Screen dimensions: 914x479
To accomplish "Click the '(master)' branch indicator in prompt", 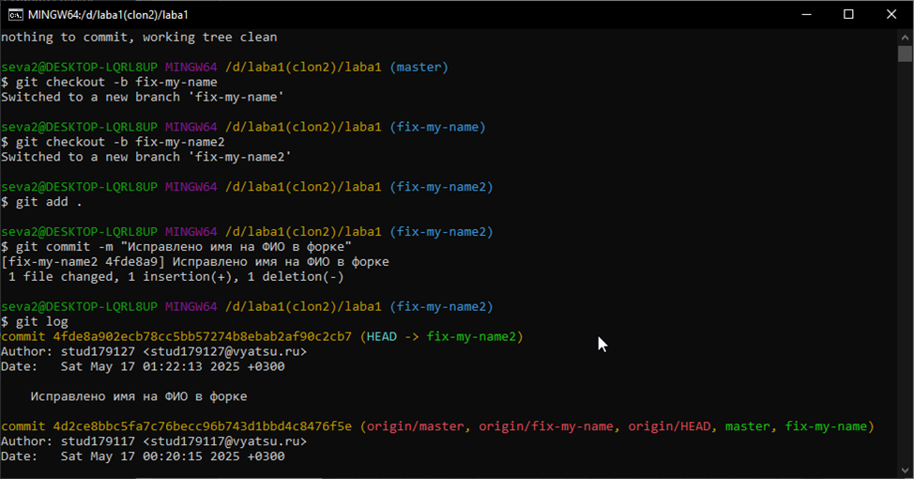I will (419, 68).
